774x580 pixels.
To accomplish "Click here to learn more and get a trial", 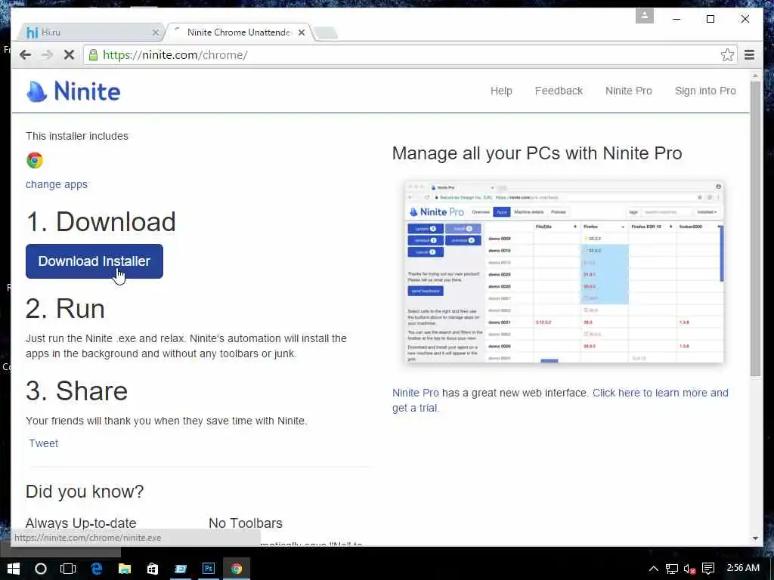I will (560, 400).
